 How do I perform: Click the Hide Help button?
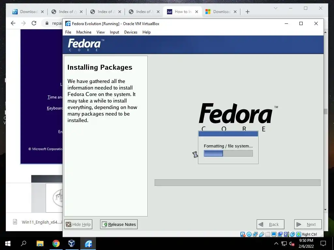click(78, 224)
